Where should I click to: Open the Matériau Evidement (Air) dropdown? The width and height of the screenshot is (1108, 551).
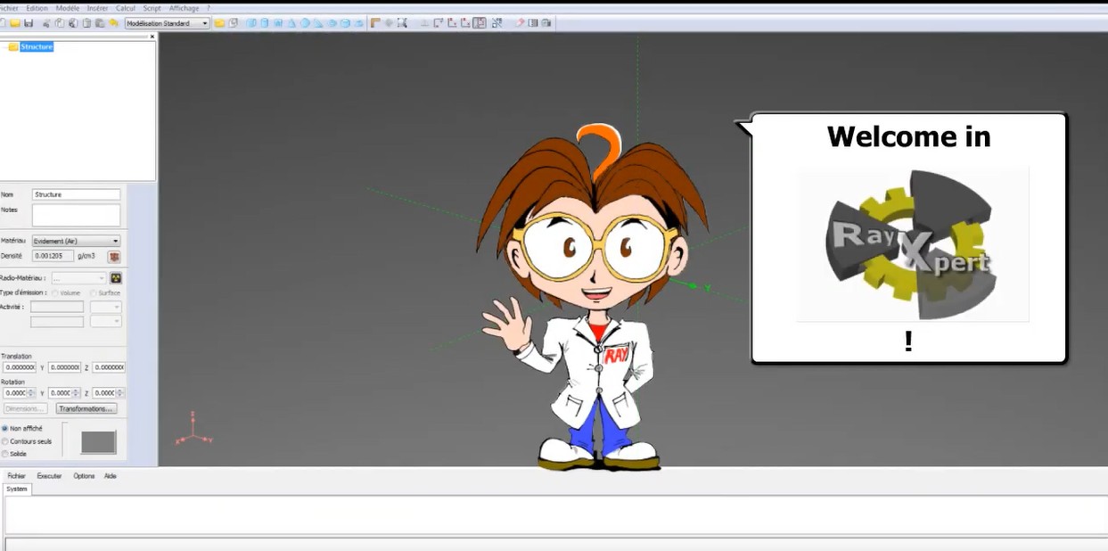click(76, 241)
